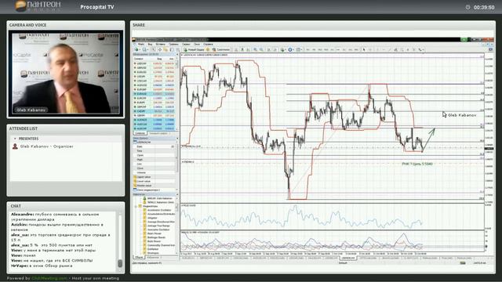Select the Horizontal Line drawing tool

coord(384,49)
